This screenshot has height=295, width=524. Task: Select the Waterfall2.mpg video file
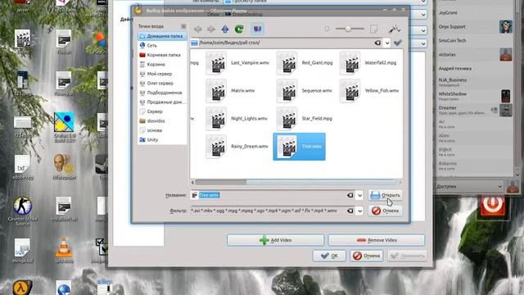[x=368, y=63]
